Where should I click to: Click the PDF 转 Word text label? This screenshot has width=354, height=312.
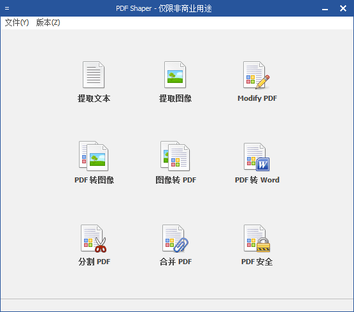257,180
